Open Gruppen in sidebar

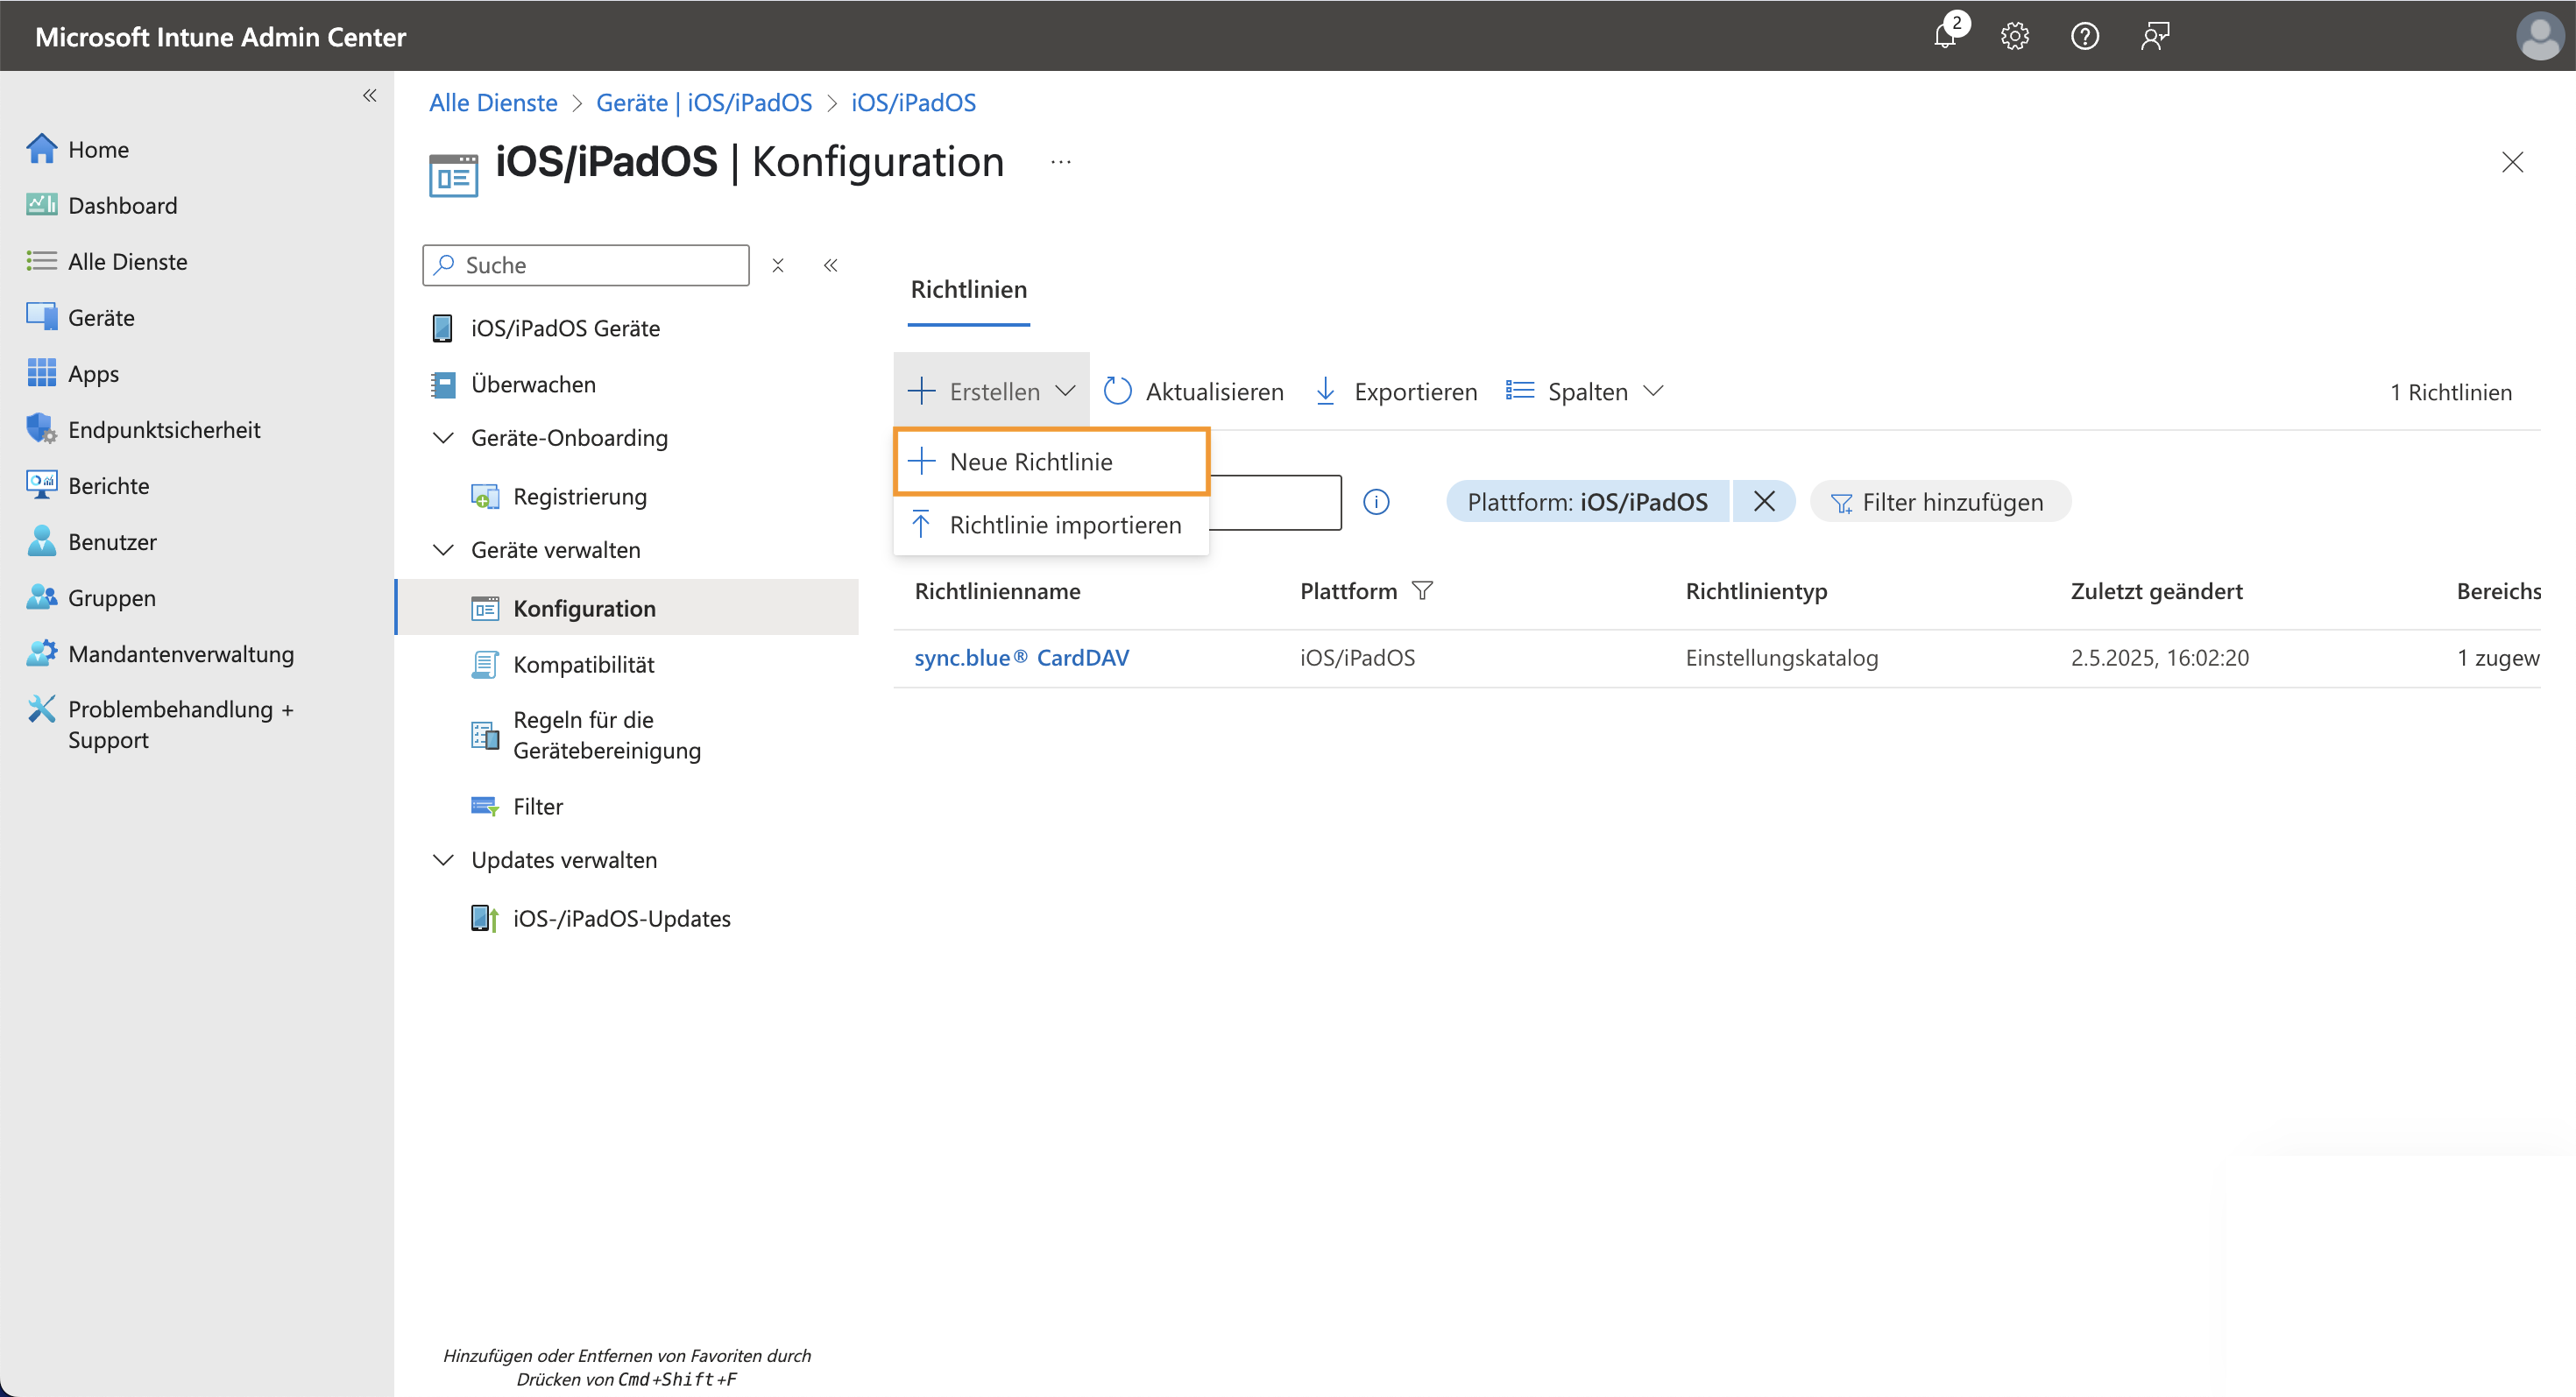[91, 596]
